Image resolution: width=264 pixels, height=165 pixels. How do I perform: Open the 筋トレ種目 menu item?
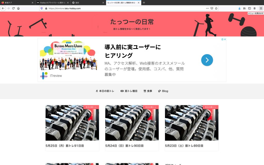tap(129, 91)
